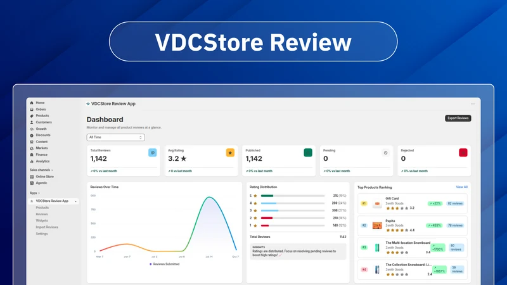Click the green icon in Published card
507x285 pixels.
(308, 153)
